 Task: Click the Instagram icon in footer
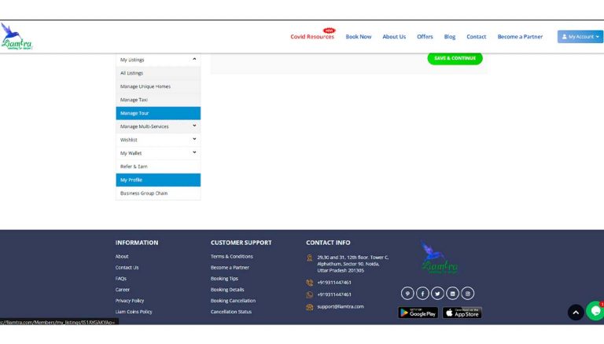tap(468, 294)
